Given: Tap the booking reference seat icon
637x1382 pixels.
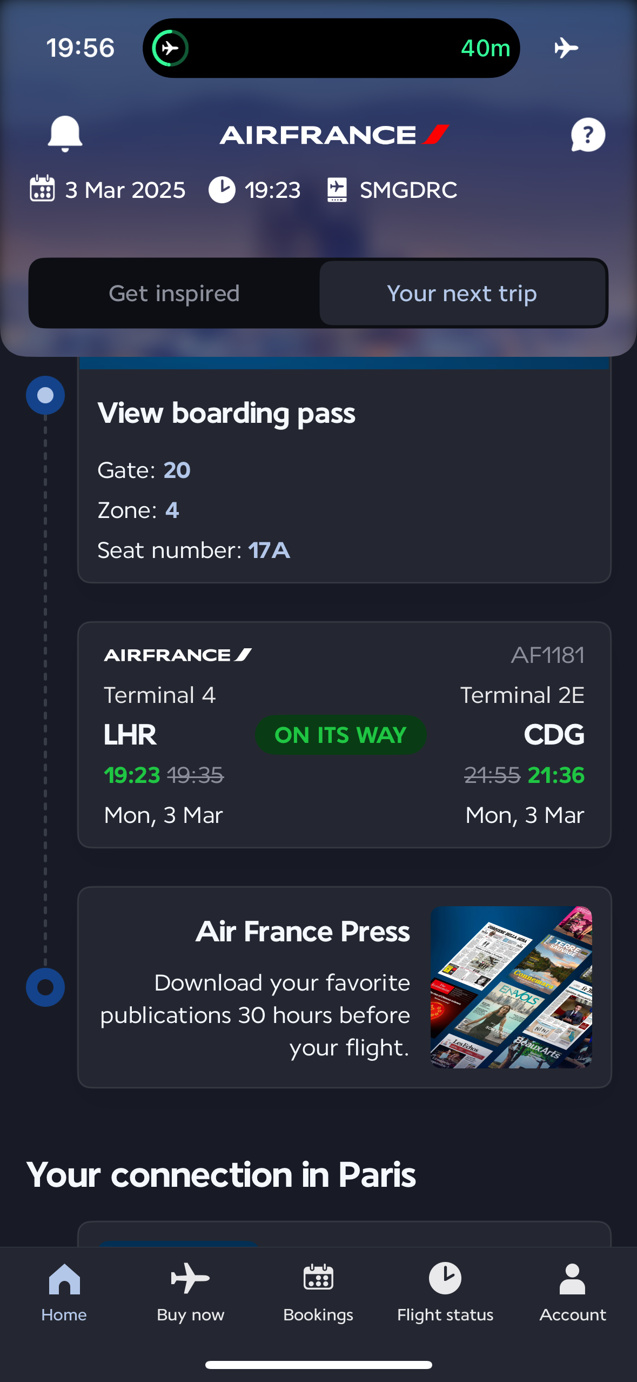Looking at the screenshot, I should [x=337, y=190].
